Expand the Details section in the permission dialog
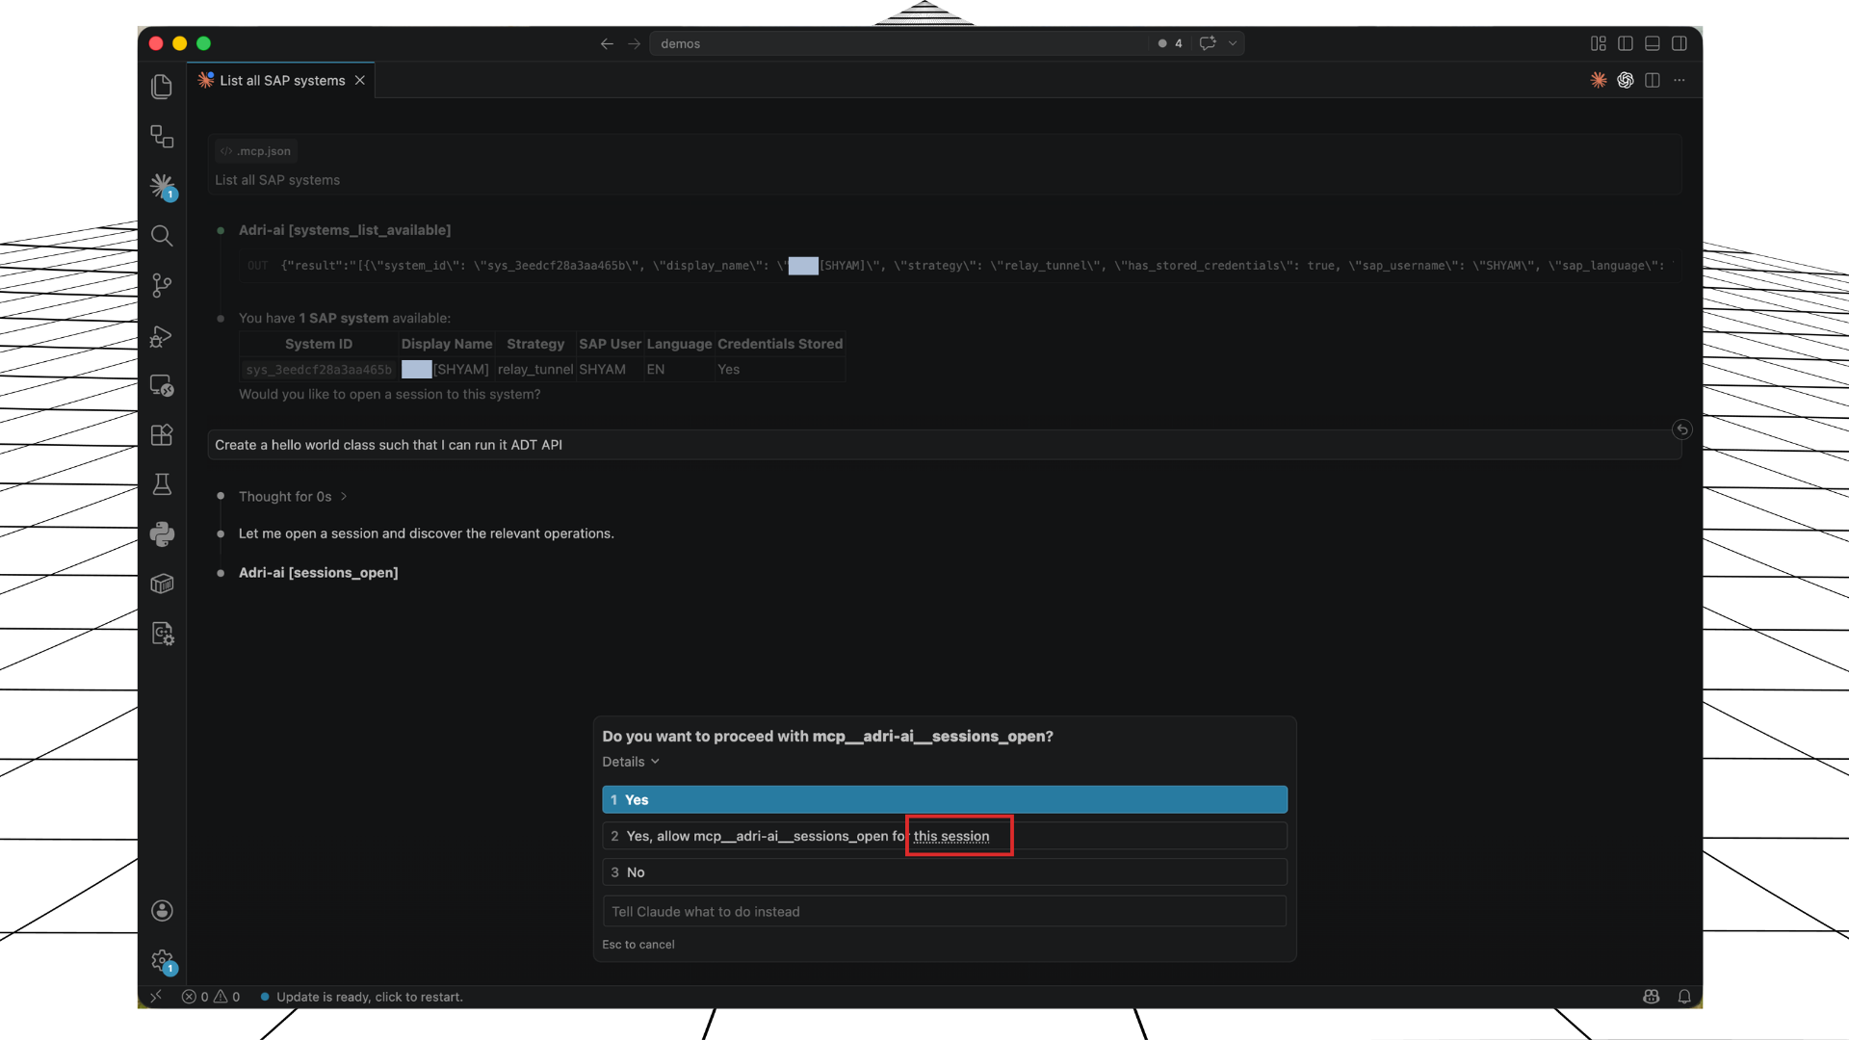1849x1040 pixels. point(631,761)
